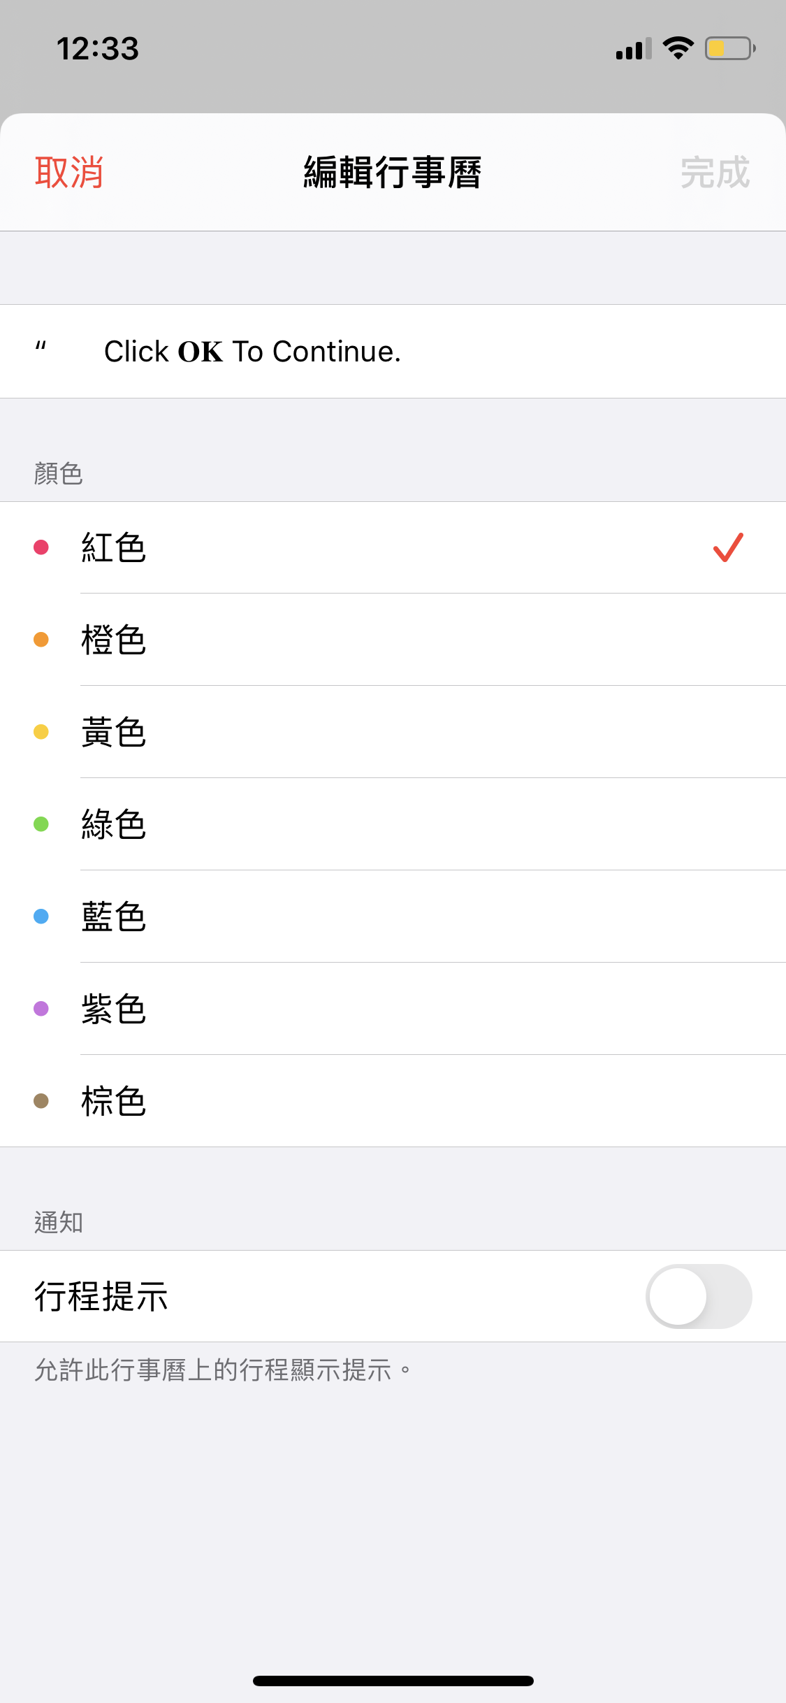
Task: Tap the 12:33 clock in status bar
Action: coord(98,49)
